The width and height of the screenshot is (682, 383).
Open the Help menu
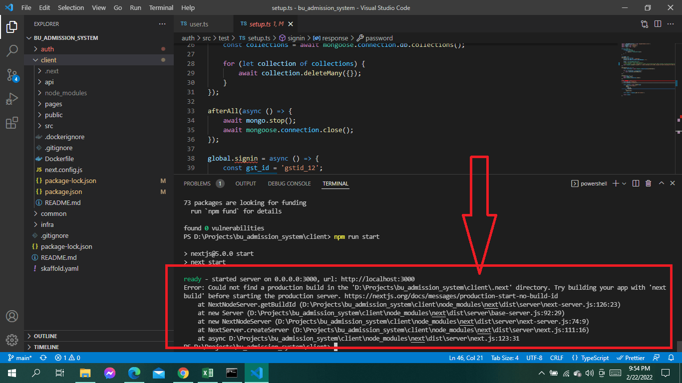188,8
